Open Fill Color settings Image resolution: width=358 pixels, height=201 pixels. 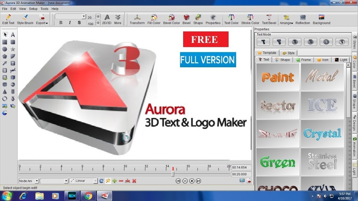click(154, 20)
